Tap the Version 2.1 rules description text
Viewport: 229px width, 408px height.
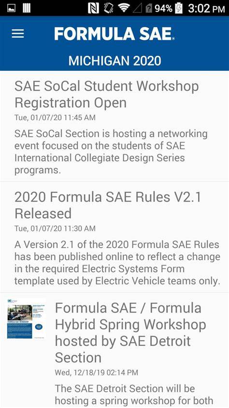[x=117, y=263]
